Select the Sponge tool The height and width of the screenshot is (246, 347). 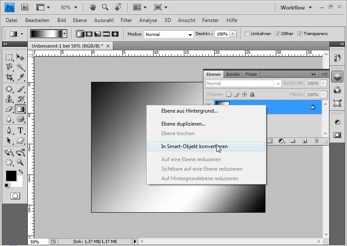(x=20, y=119)
